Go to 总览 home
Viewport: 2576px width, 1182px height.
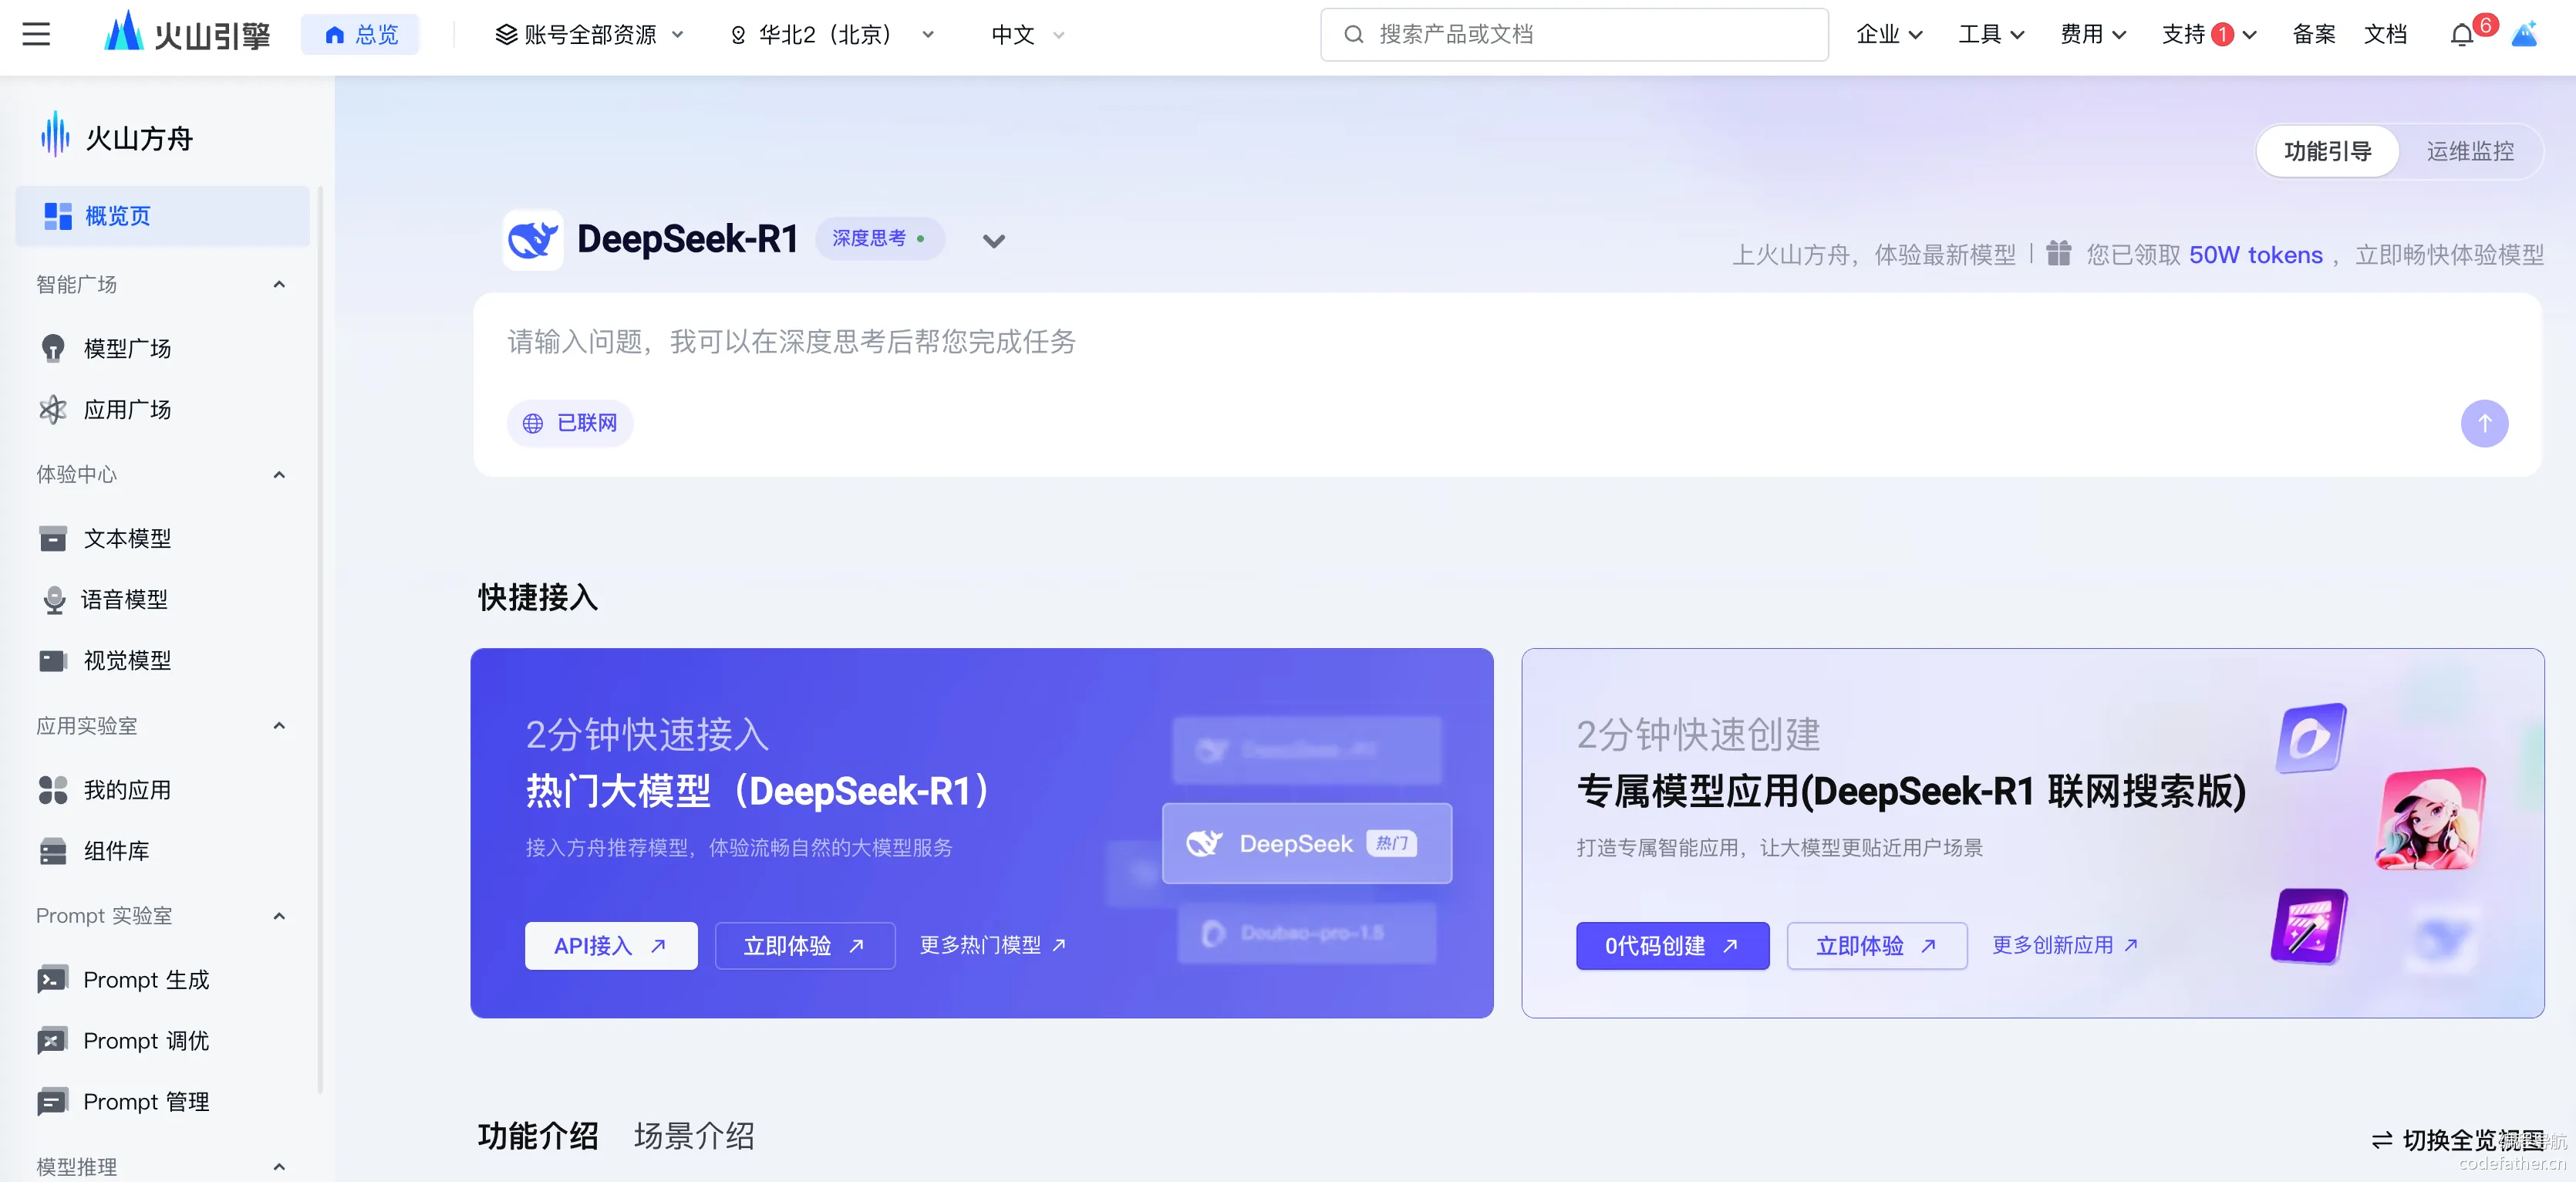(x=361, y=35)
